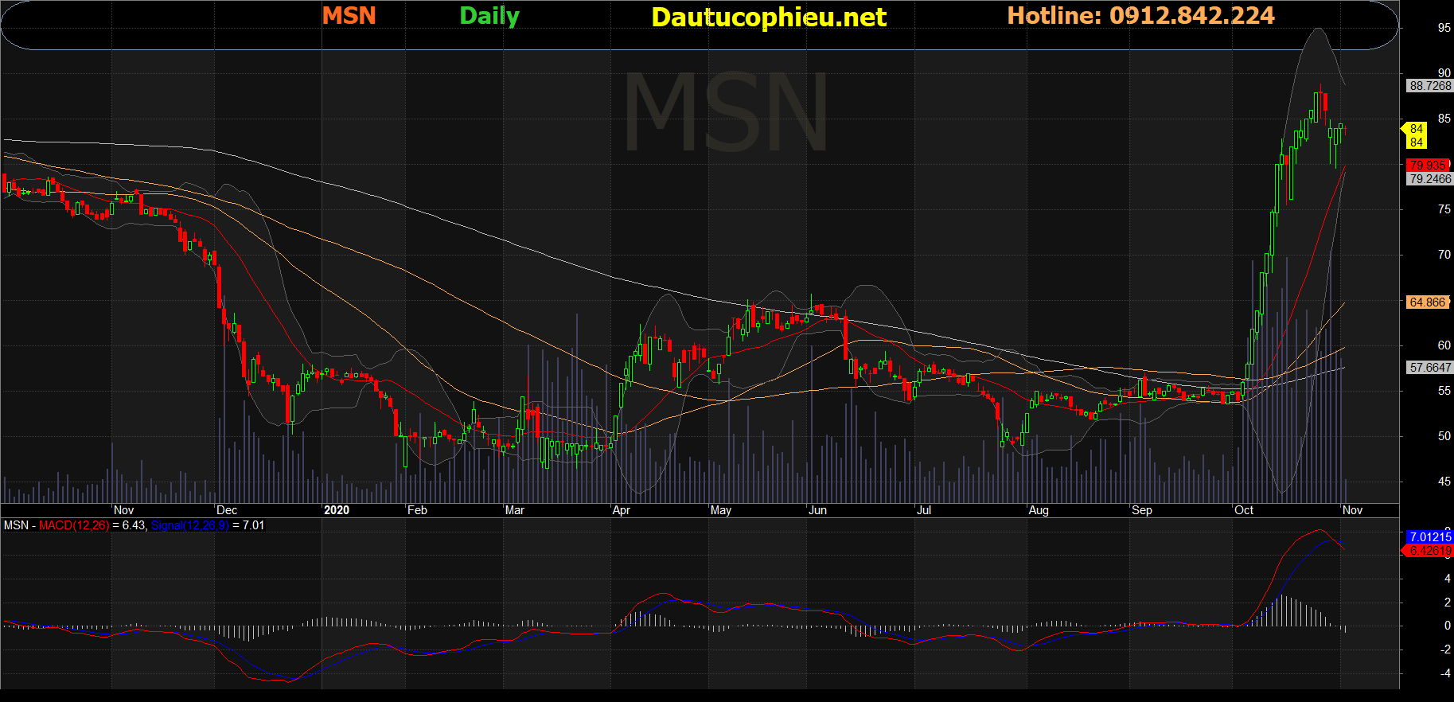Click the Sep month label
This screenshot has width=1454, height=702.
point(1142,510)
